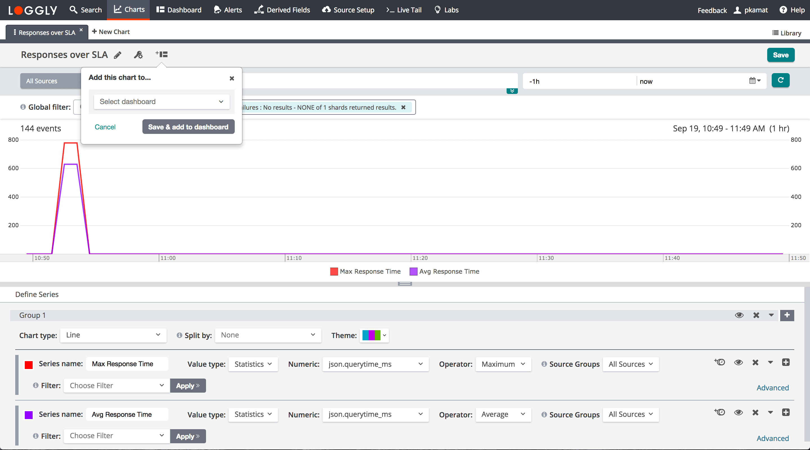This screenshot has height=450, width=810.
Task: Delete the Max Response Time series
Action: (x=755, y=362)
